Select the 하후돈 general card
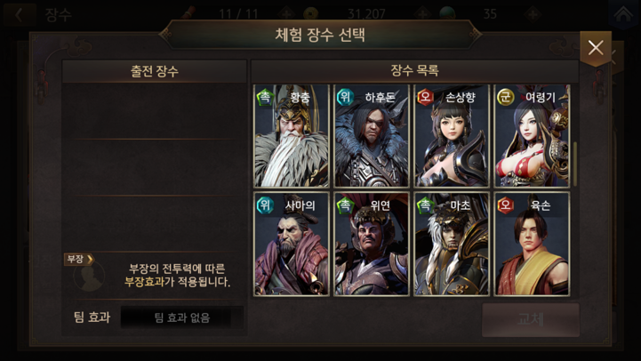Screen dimensions: 641x361 coord(372,136)
